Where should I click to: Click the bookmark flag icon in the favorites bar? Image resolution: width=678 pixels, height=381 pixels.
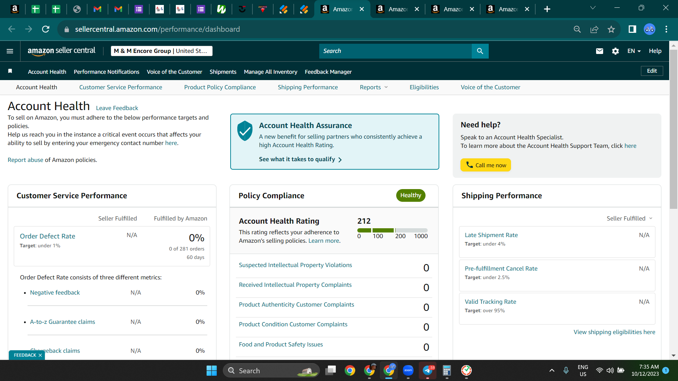point(10,71)
